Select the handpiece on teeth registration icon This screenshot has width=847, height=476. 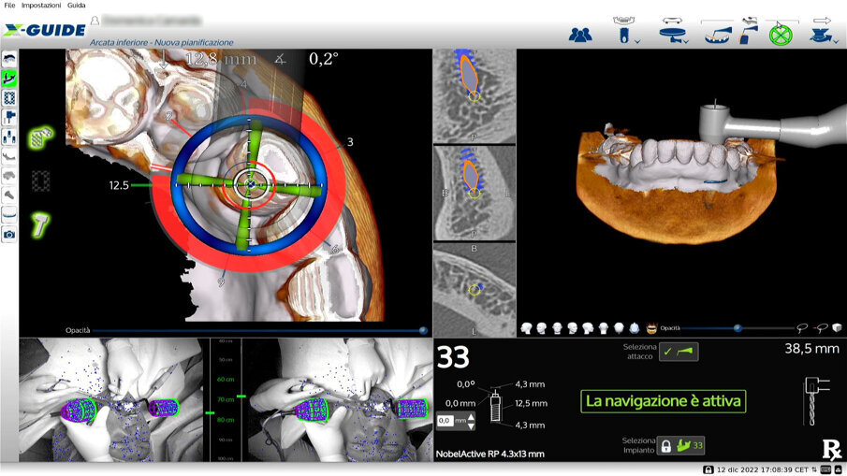[718, 36]
